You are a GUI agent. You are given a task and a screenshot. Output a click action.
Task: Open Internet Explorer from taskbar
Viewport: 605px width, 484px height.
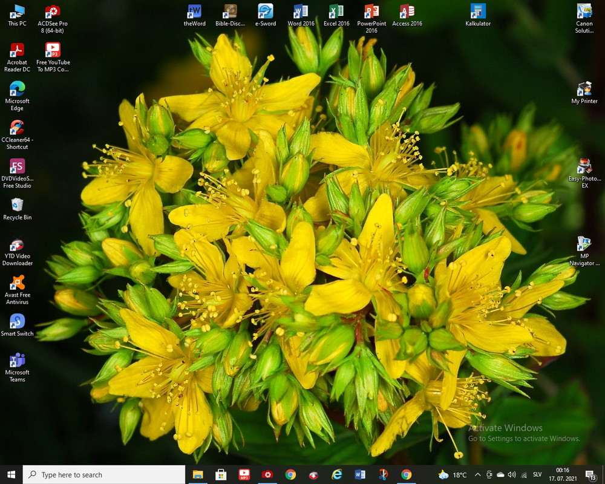pos(337,474)
